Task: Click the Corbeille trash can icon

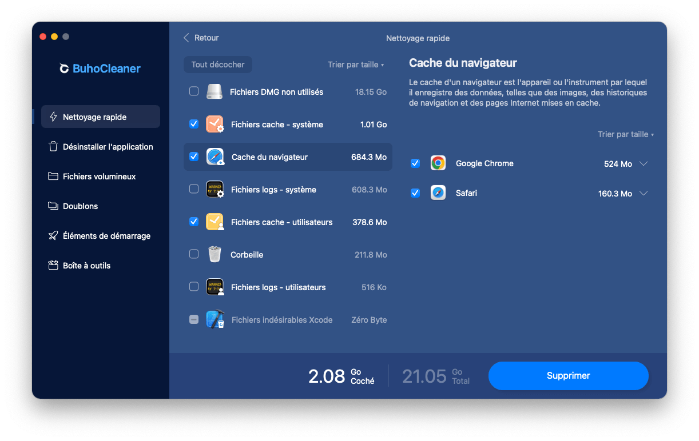Action: 215,255
